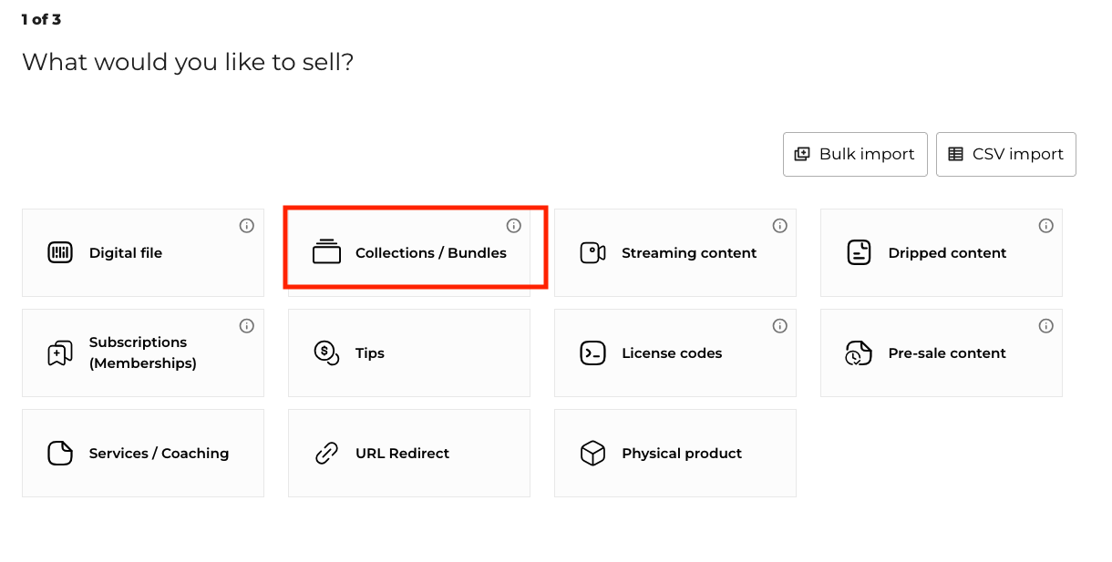Show info for License codes option
The height and width of the screenshot is (562, 1112).
point(779,326)
